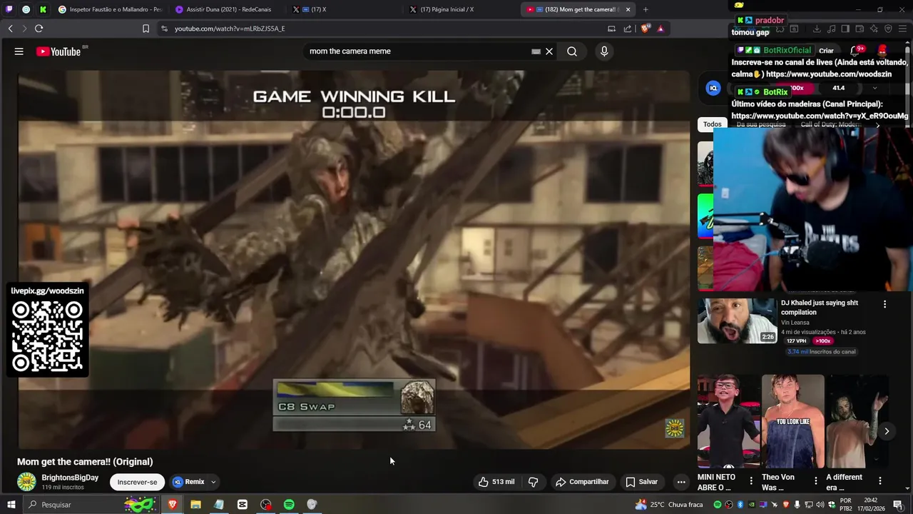The width and height of the screenshot is (913, 514).
Task: Select the 'Todos' filter chip
Action: [712, 124]
